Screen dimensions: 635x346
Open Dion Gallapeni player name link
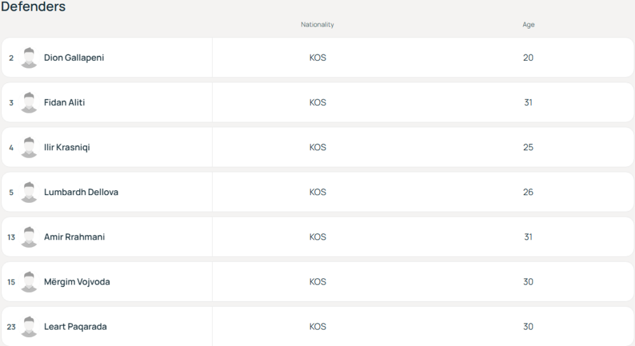coord(74,58)
